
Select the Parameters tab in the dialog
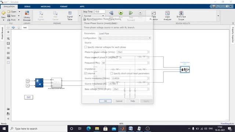tap(90, 33)
